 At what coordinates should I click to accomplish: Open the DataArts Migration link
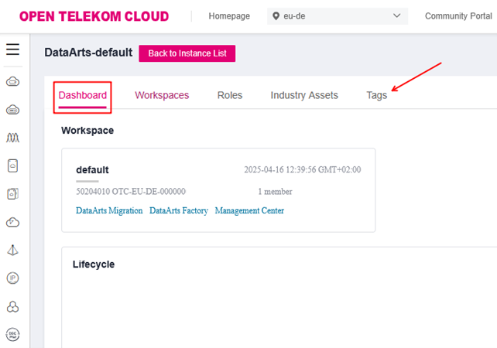(x=109, y=210)
